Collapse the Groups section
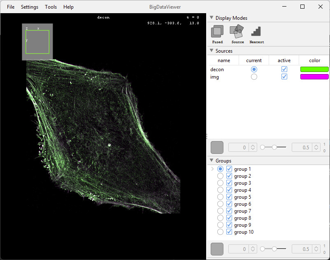The width and height of the screenshot is (330, 260). [211, 160]
